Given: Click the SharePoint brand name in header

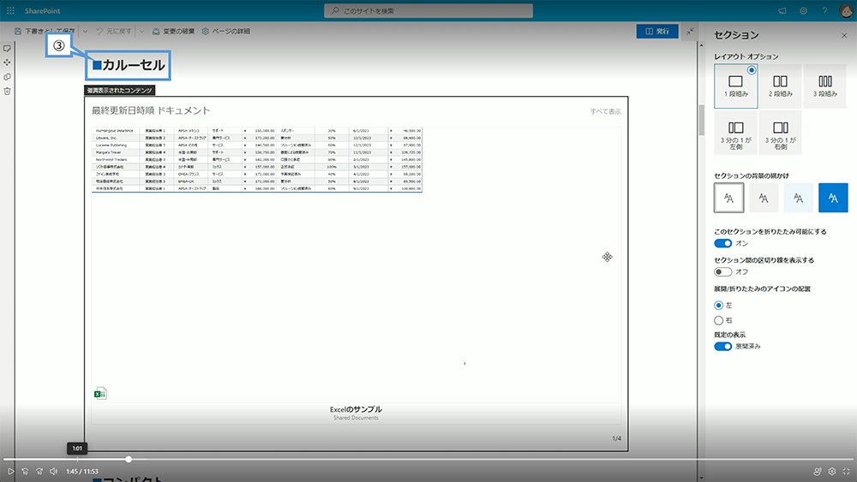Looking at the screenshot, I should (x=43, y=11).
